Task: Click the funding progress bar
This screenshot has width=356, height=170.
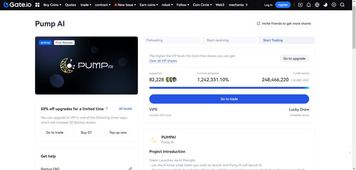Action: pos(229,88)
